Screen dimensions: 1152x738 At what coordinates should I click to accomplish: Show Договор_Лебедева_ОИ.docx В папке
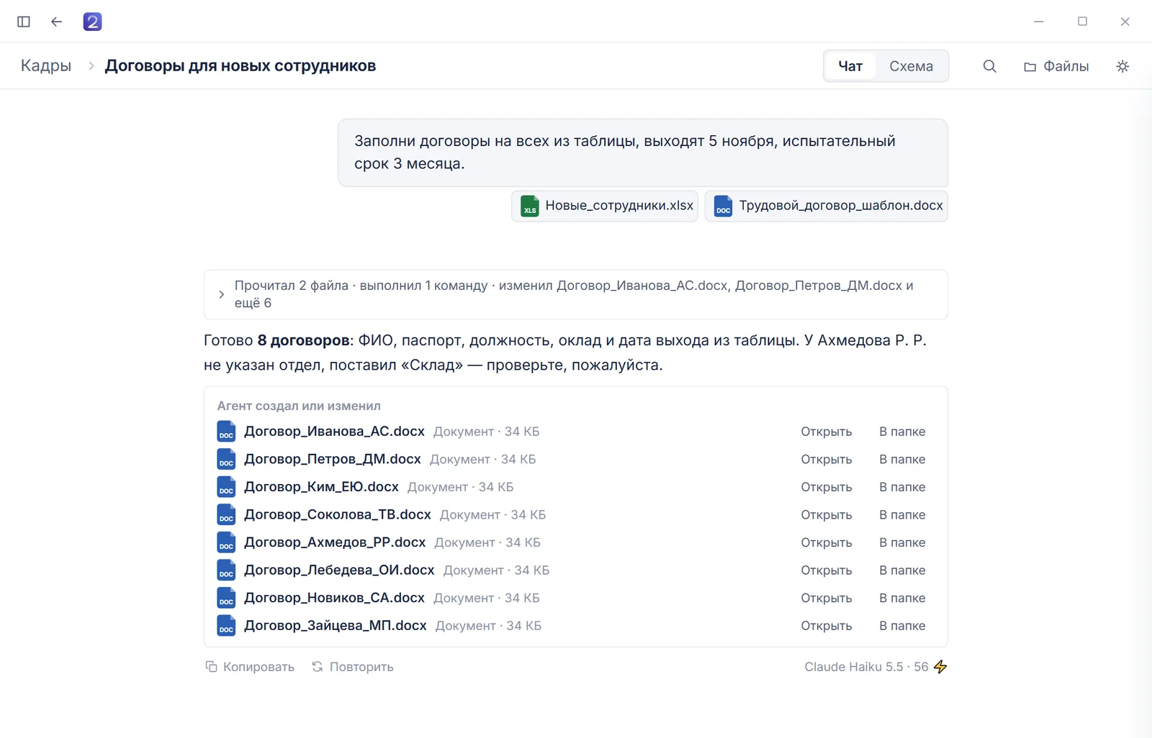(x=902, y=570)
